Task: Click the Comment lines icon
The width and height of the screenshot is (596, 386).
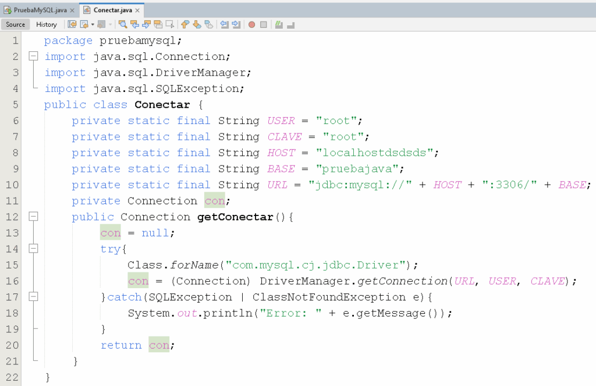Action: tap(279, 24)
